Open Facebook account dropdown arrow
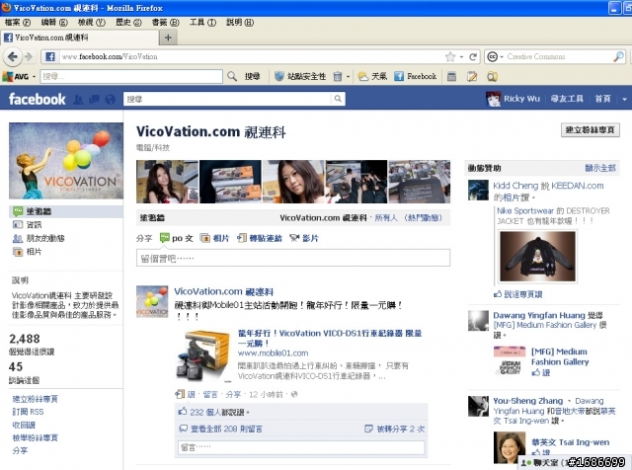The width and height of the screenshot is (632, 470). (624, 99)
